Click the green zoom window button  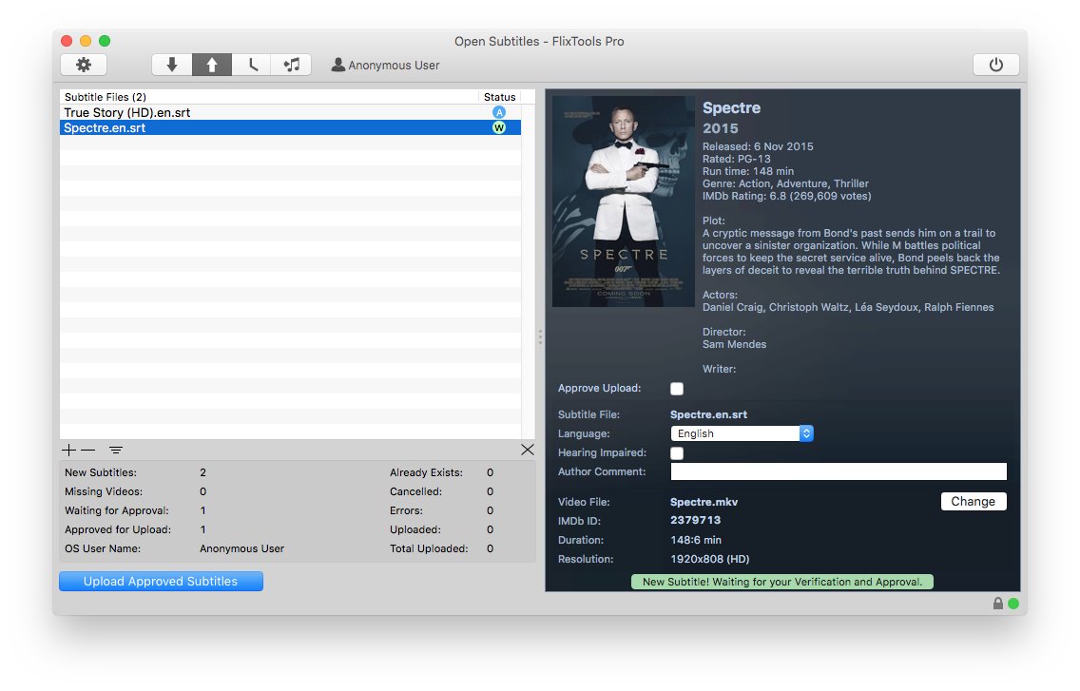point(105,41)
